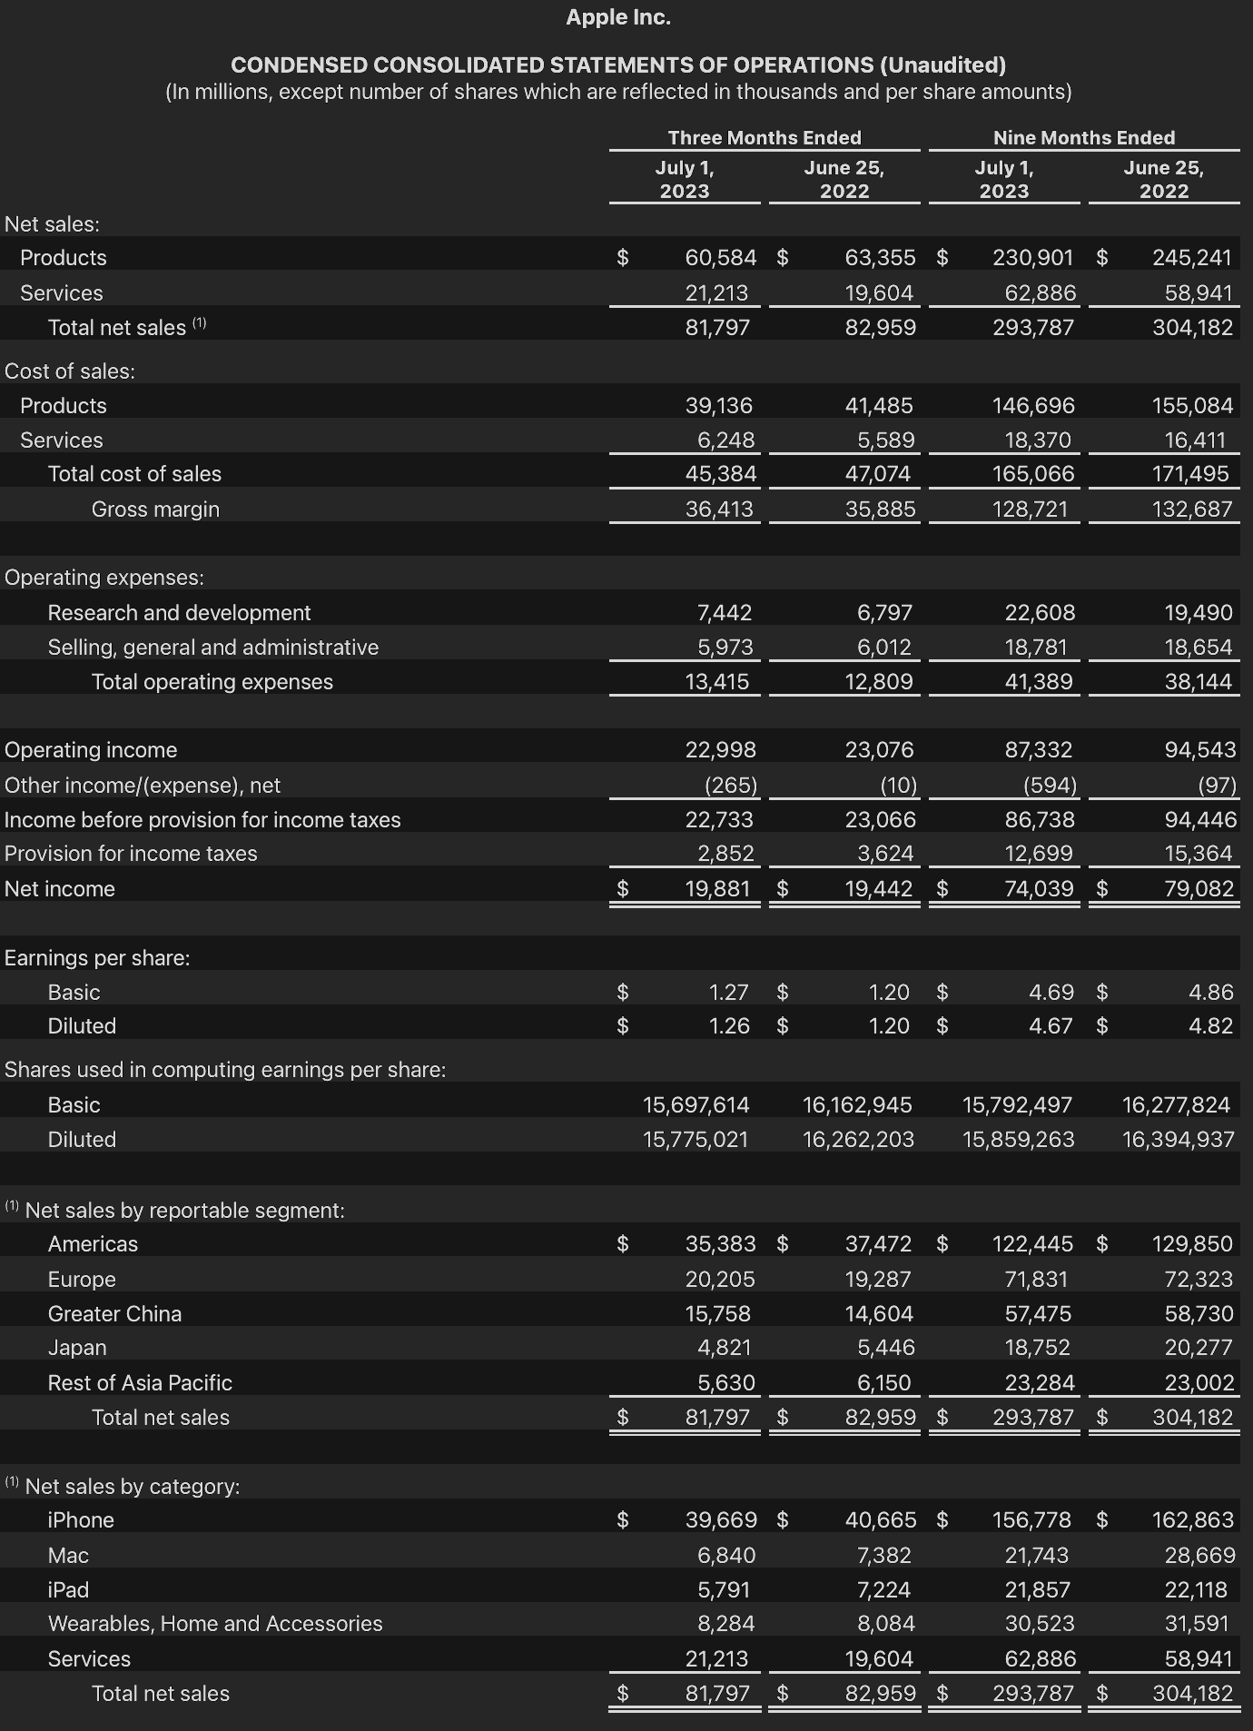Select Mac value 28,669
The height and width of the screenshot is (1731, 1253).
1200,1556
